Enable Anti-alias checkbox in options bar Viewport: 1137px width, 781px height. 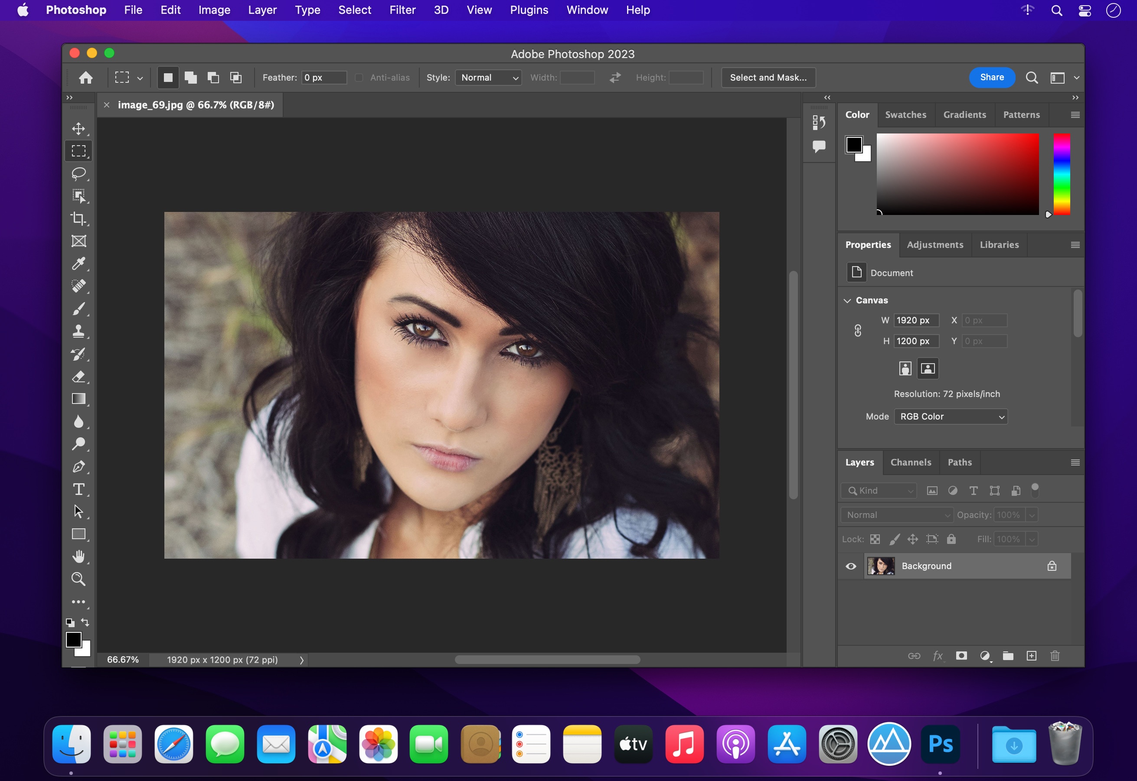click(x=358, y=78)
